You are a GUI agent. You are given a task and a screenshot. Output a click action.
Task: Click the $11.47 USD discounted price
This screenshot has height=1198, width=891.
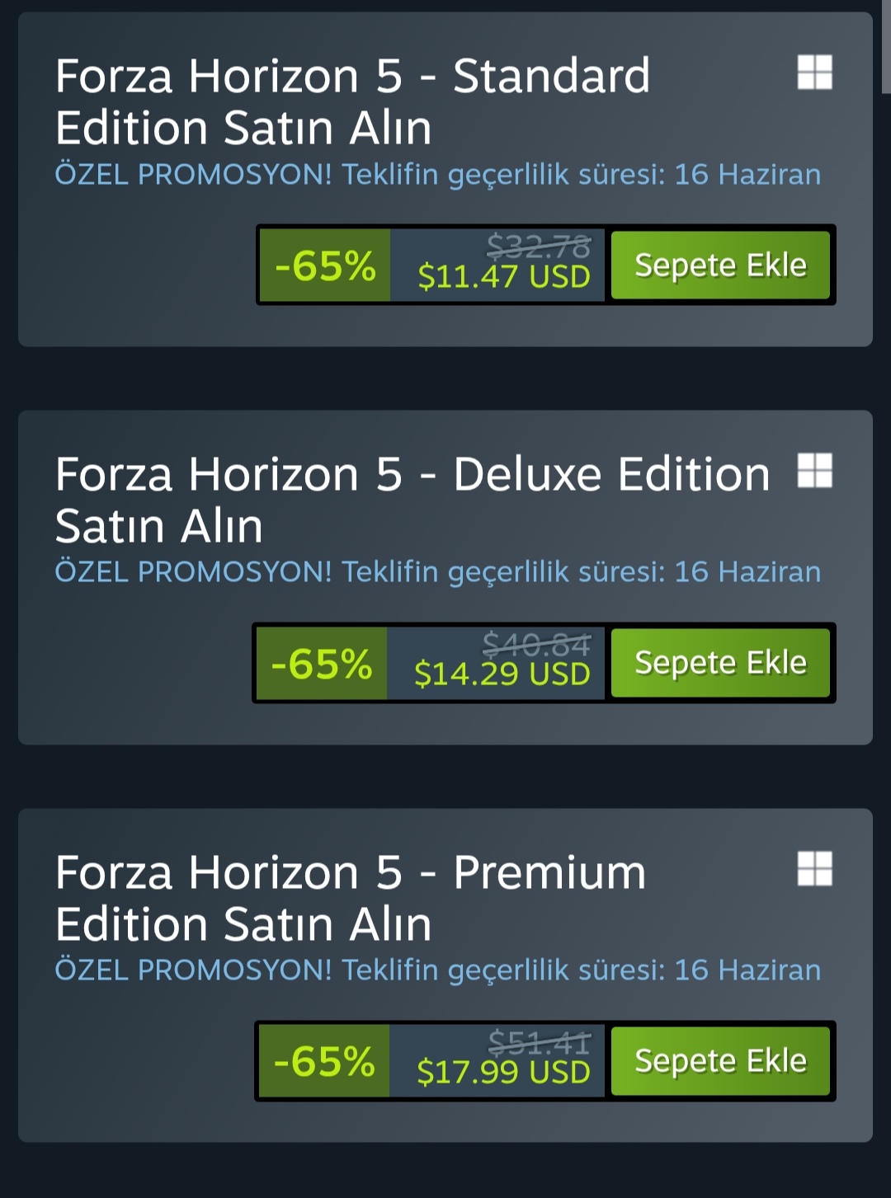click(x=504, y=276)
